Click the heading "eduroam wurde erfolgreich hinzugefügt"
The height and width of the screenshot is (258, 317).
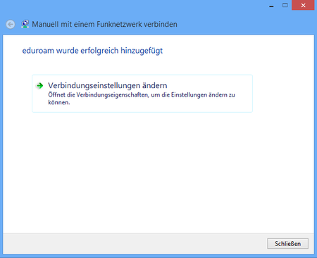[x=92, y=51]
